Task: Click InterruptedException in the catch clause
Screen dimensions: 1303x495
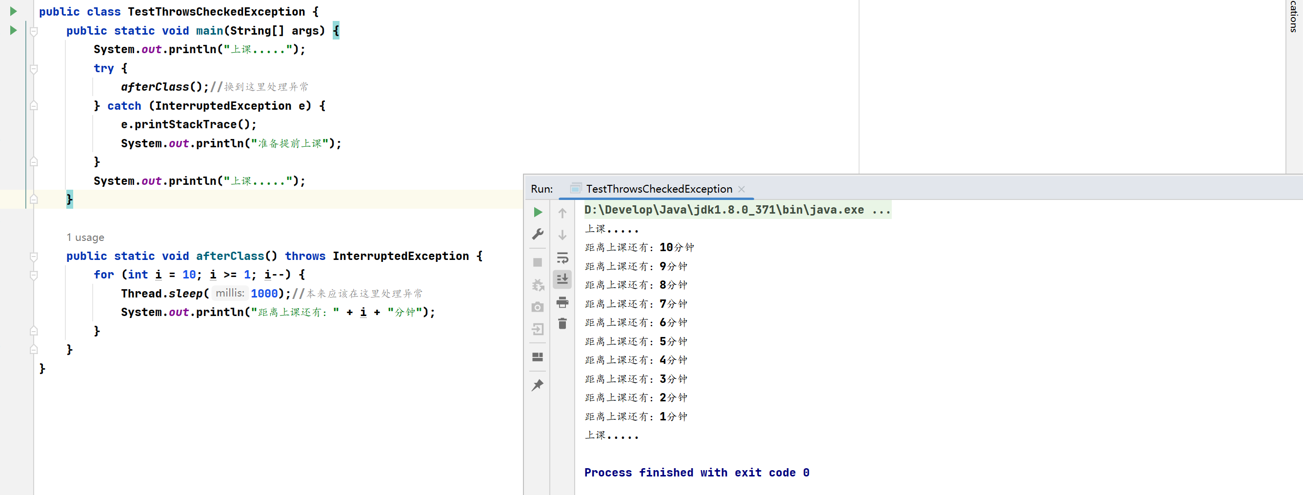Action: coord(223,106)
